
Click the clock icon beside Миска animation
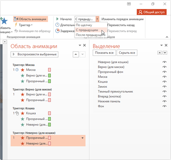coord(17,70)
